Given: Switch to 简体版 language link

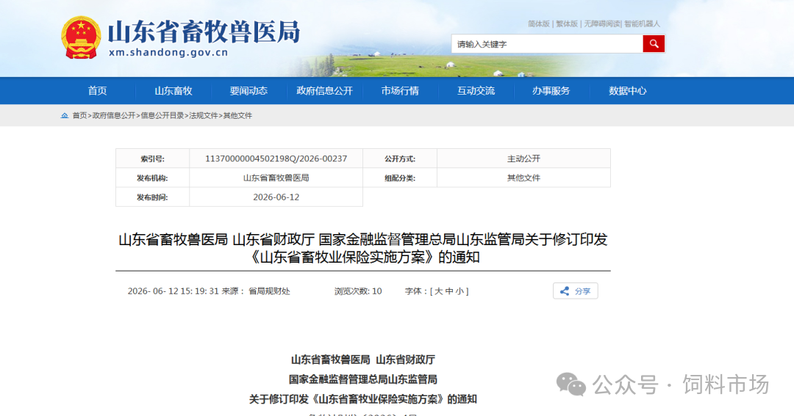Looking at the screenshot, I should coord(539,23).
